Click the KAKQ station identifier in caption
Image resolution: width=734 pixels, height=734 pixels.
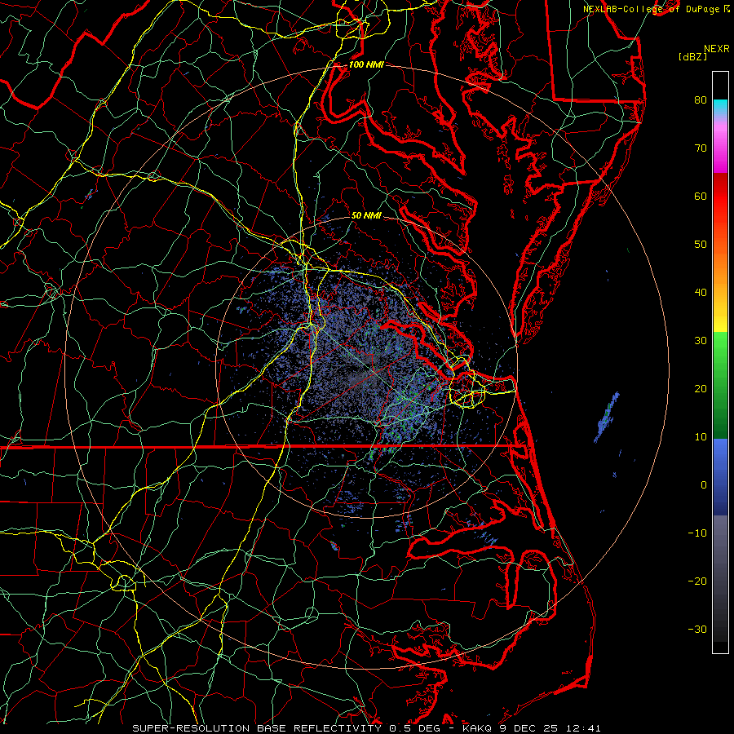(477, 728)
